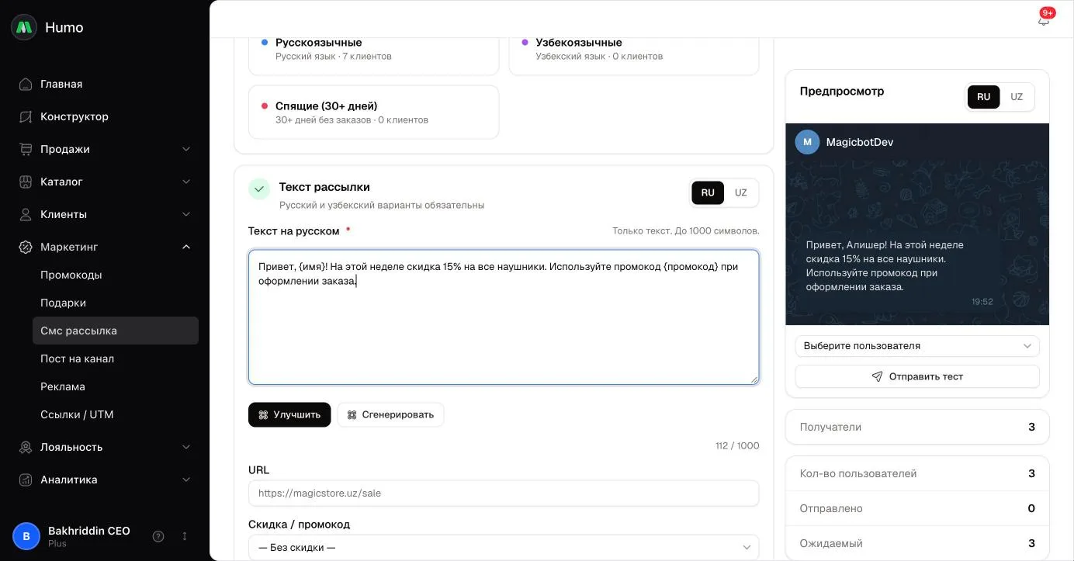1074x561 pixels.
Task: Click the Клиенты person icon
Action: (26, 214)
